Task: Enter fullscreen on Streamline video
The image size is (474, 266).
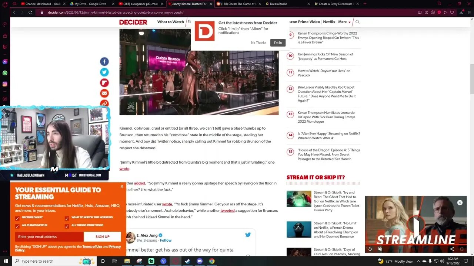Action: (x=461, y=249)
